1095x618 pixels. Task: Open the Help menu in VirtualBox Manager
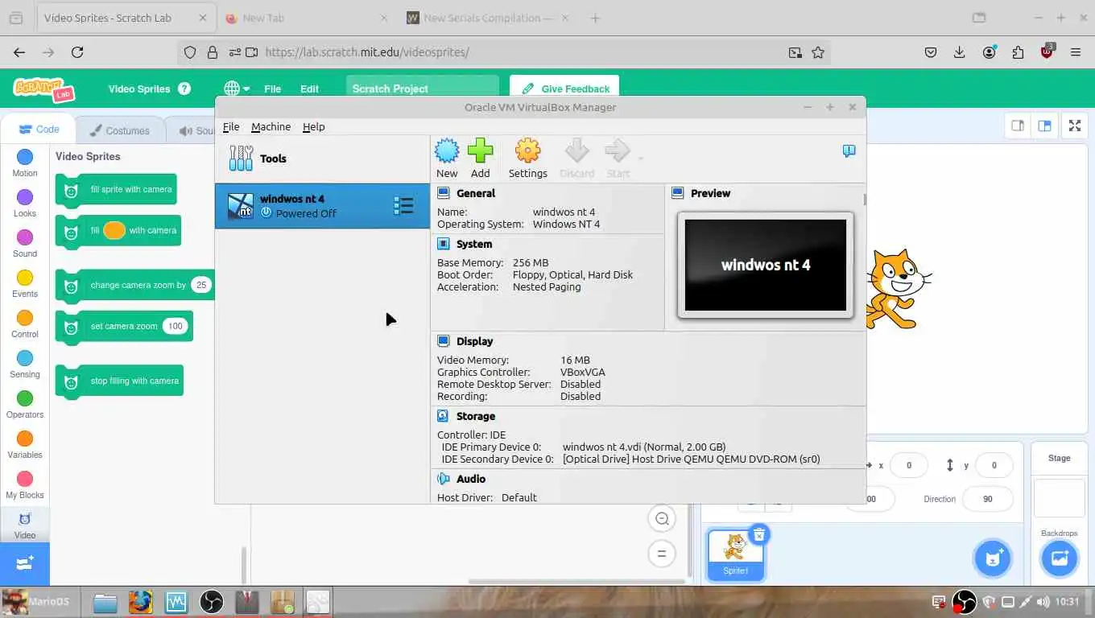(x=313, y=126)
